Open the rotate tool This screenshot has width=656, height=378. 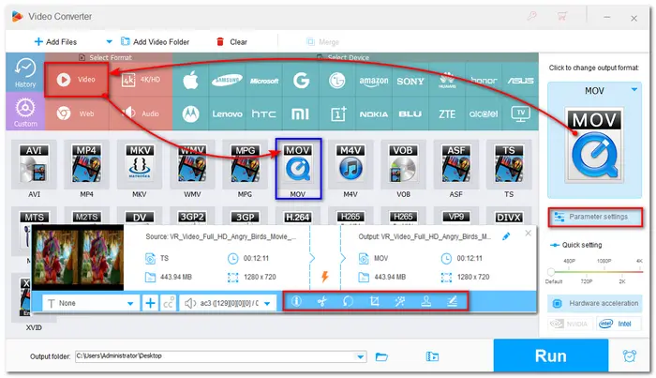click(348, 301)
